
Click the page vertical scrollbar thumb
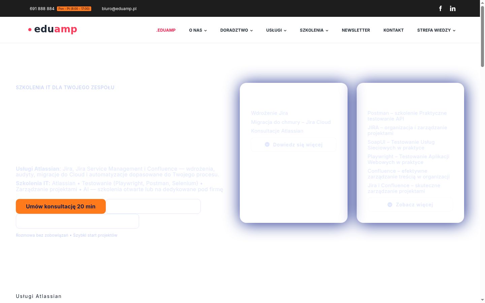click(482, 36)
